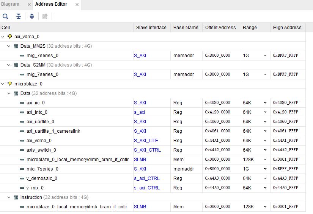Image resolution: width=313 pixels, height=214 pixels.
Task: Sort by the Offset Address column header
Action: [x=221, y=28]
